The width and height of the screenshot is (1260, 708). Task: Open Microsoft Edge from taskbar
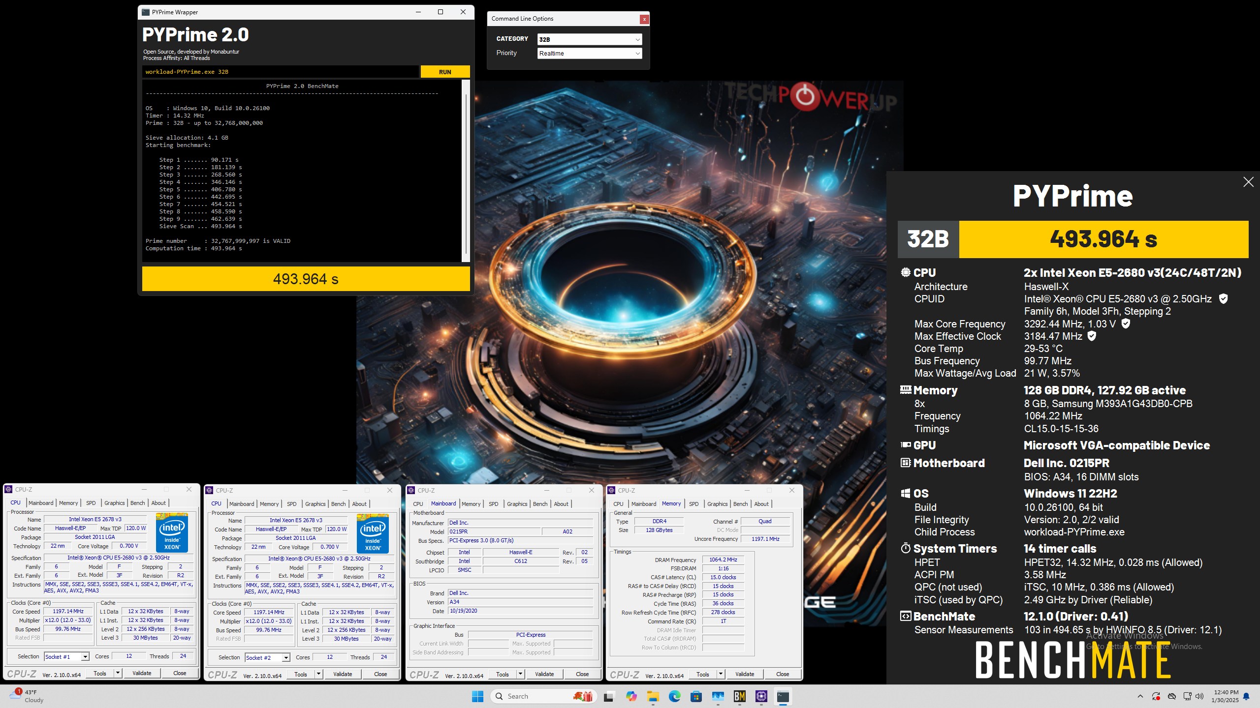(674, 696)
